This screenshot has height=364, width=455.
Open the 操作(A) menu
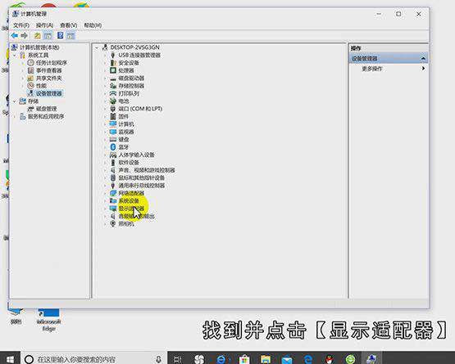tap(44, 25)
